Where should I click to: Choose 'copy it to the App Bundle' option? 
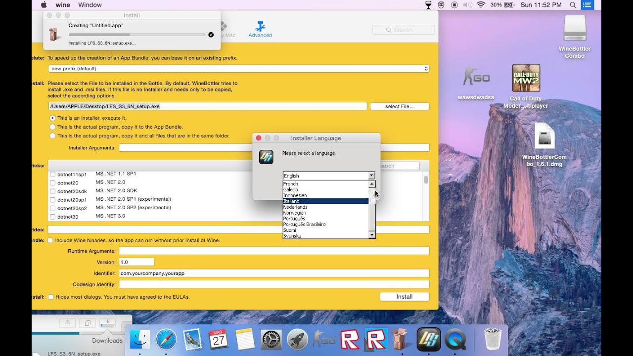[x=52, y=127]
